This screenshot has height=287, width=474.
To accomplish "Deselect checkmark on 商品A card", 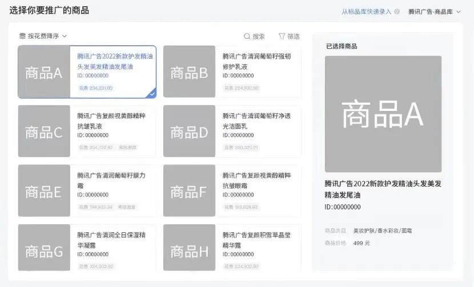I will pyautogui.click(x=152, y=94).
